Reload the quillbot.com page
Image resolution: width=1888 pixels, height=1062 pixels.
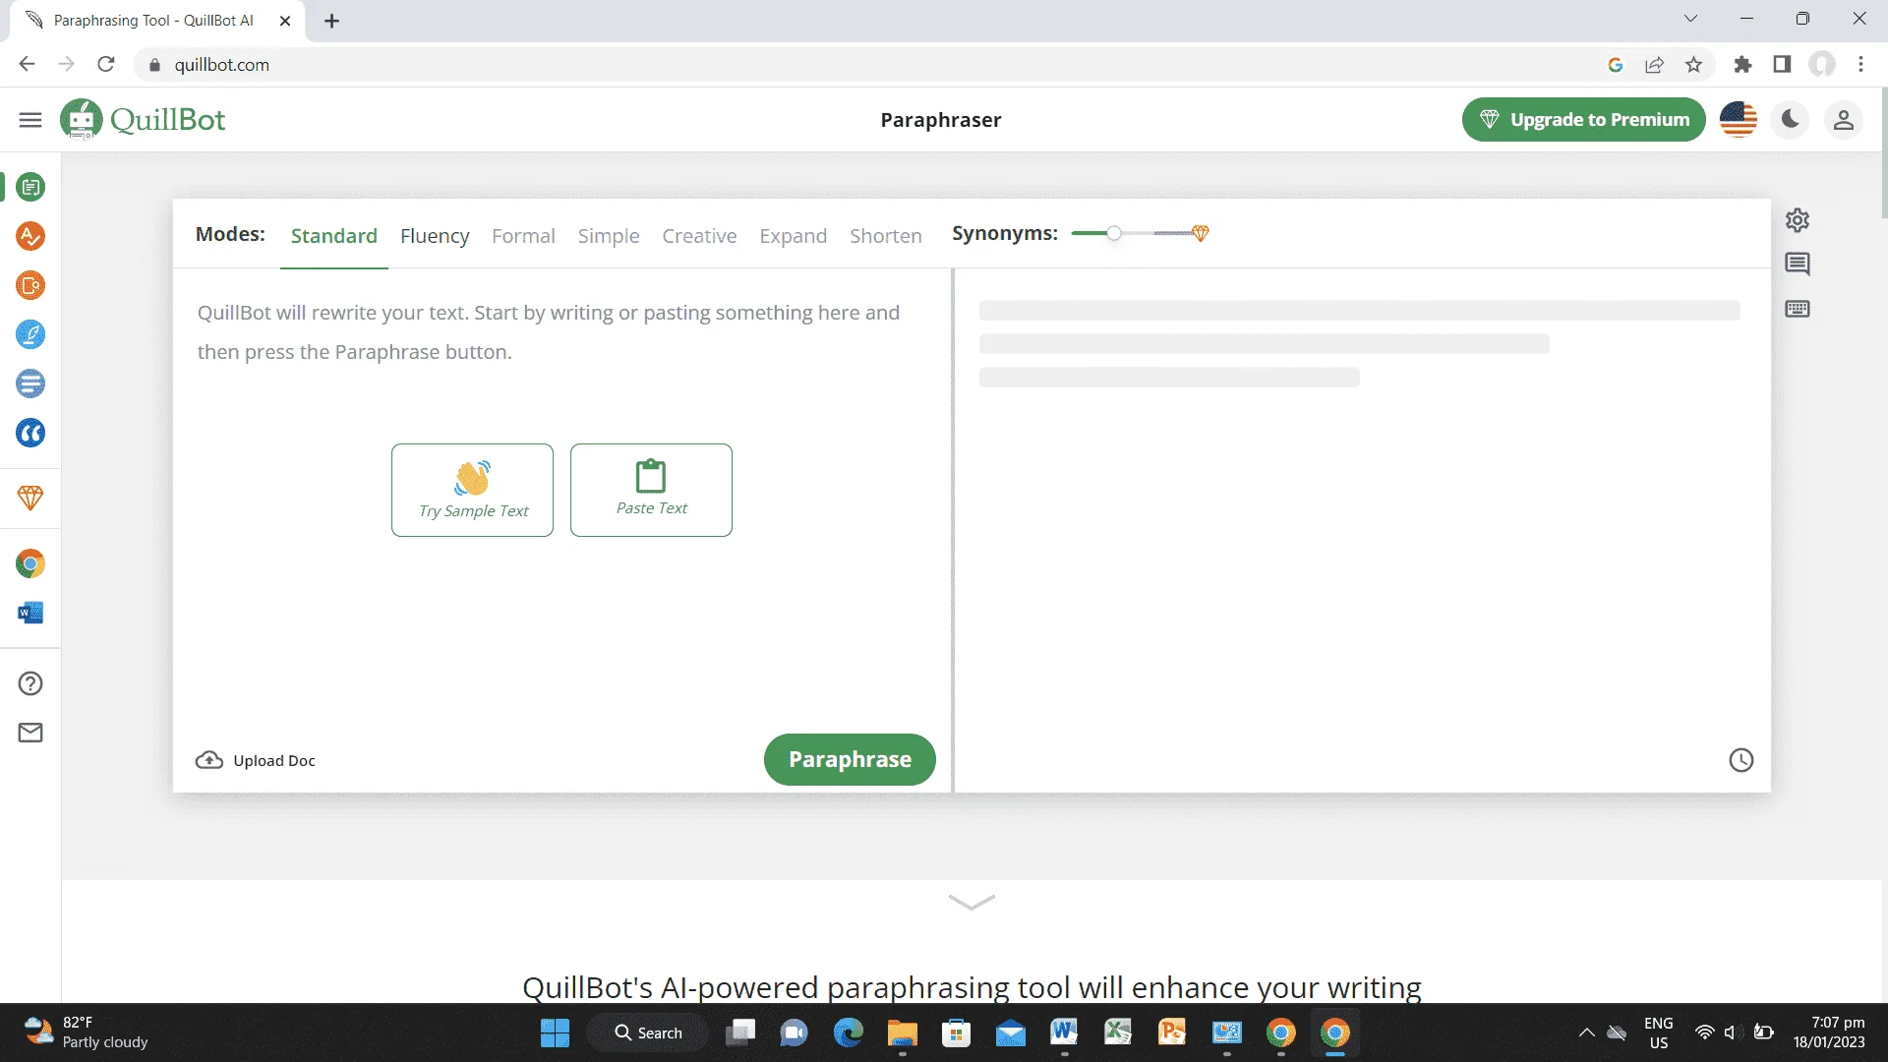pyautogui.click(x=106, y=65)
